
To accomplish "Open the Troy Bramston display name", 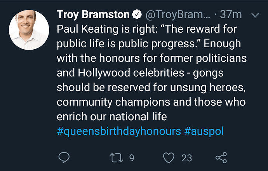I will 93,15.
